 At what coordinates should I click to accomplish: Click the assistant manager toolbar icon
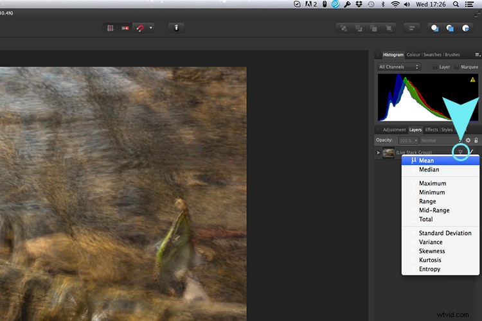click(x=176, y=28)
